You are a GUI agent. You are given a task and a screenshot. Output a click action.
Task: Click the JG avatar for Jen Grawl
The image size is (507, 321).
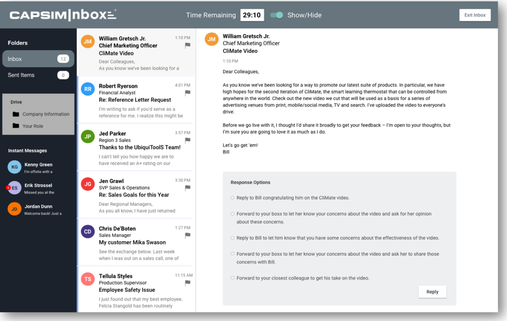tap(88, 184)
